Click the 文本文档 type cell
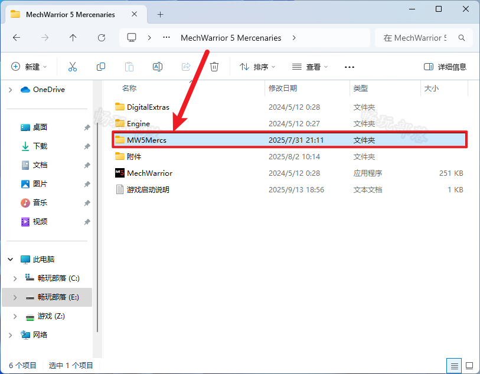This screenshot has width=480, height=374. pyautogui.click(x=368, y=189)
